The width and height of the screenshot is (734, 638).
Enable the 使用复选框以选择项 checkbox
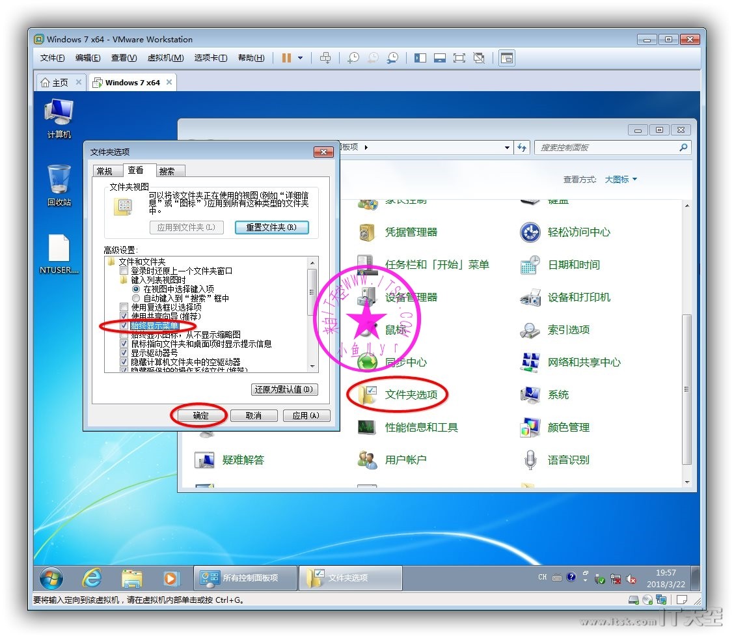(124, 307)
